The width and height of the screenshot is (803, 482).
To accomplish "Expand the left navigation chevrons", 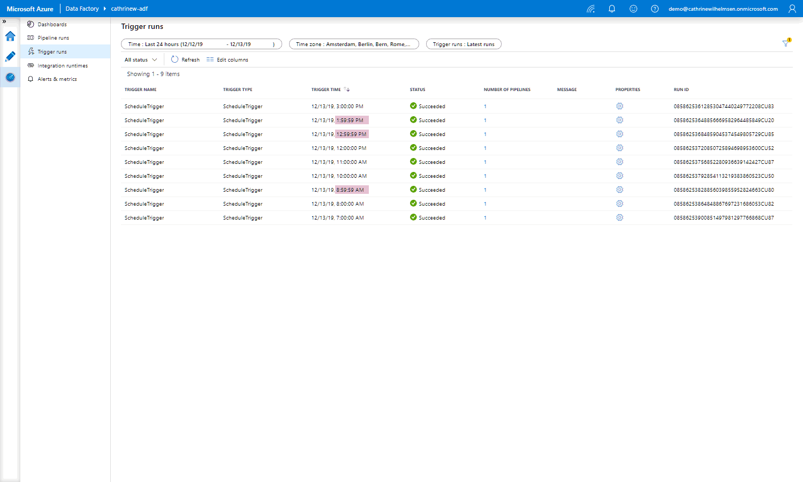I will [x=4, y=21].
